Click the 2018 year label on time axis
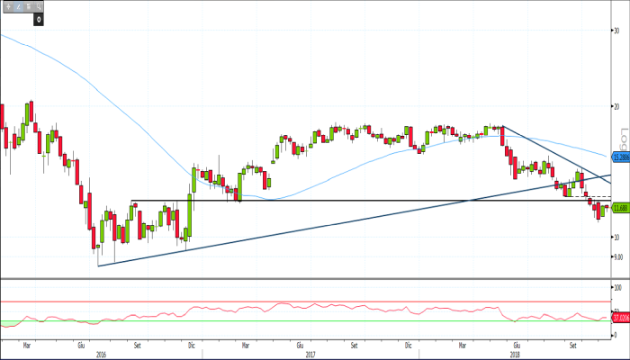This screenshot has height=360, width=630. point(516,354)
